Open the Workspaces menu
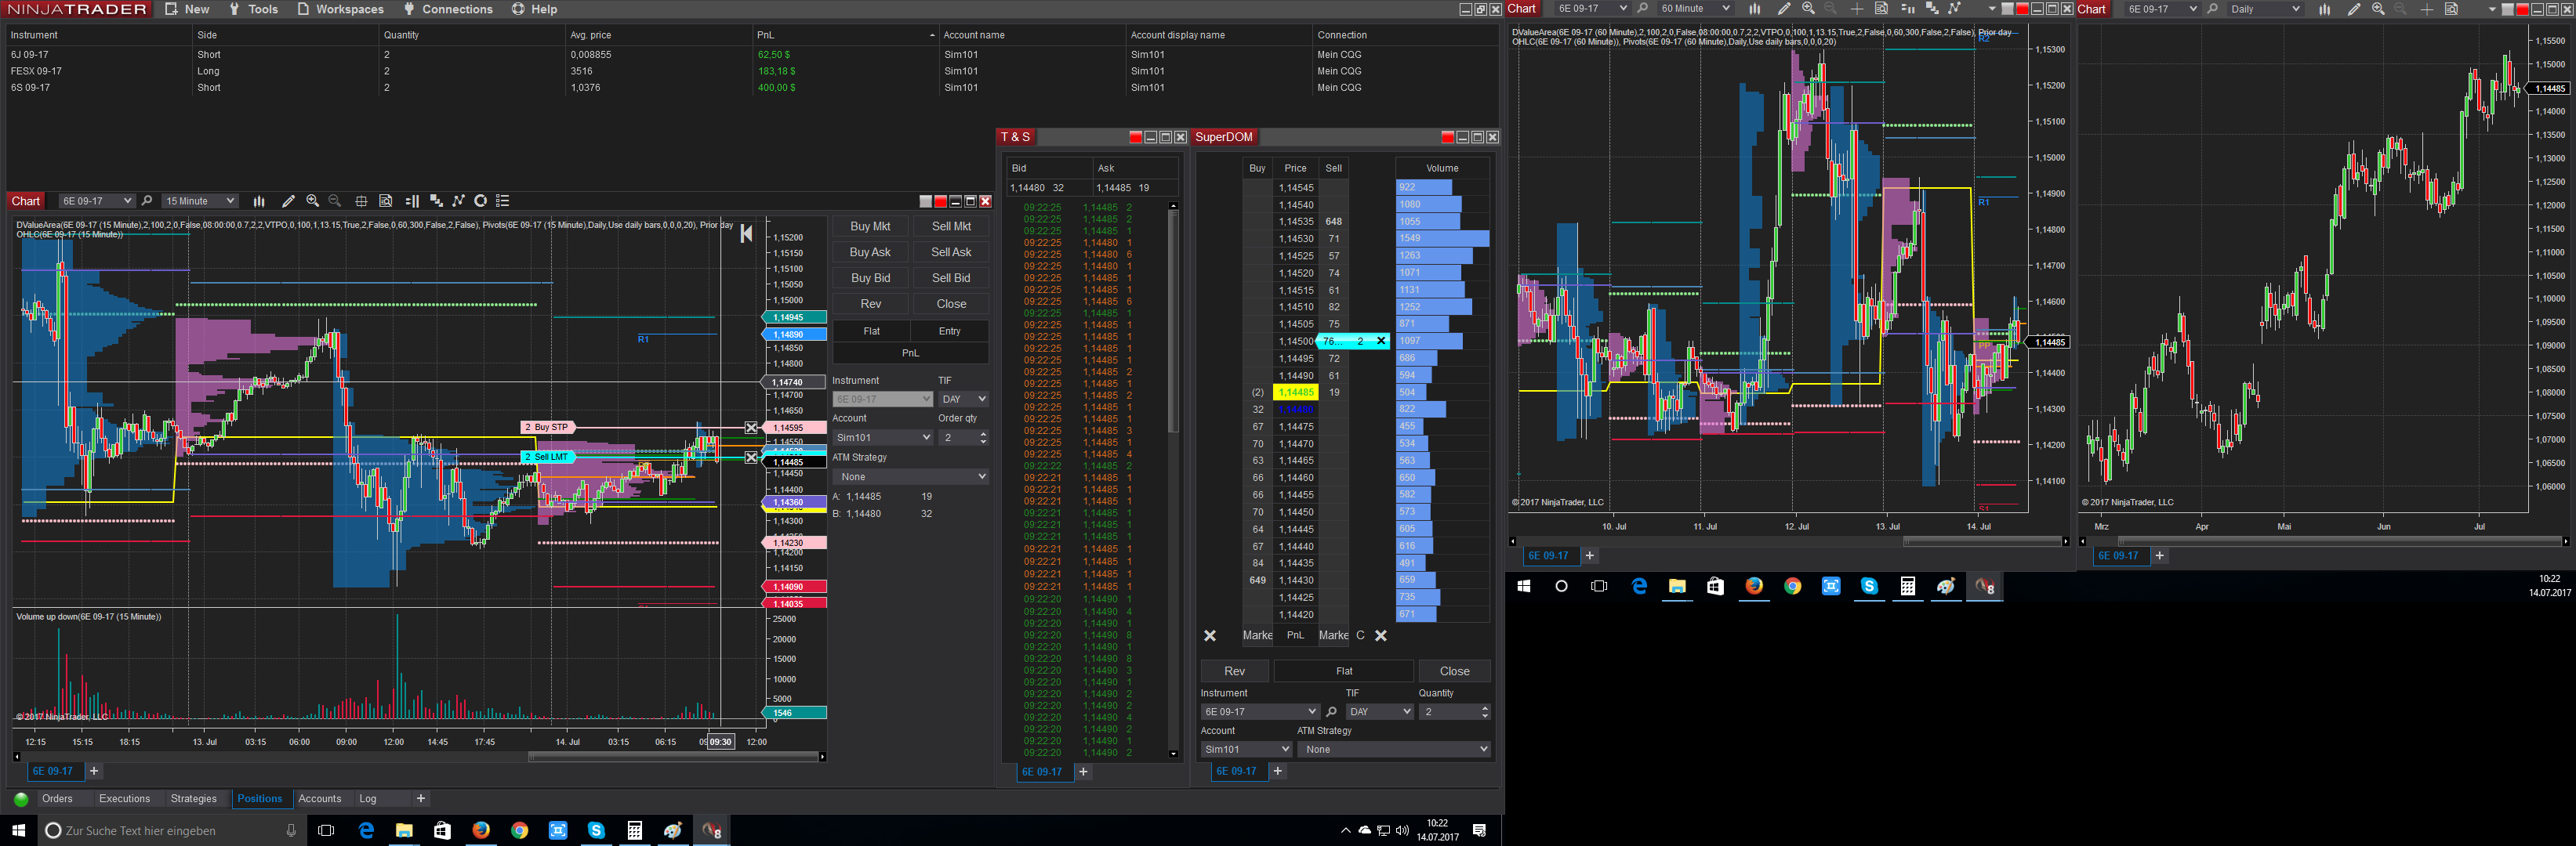This screenshot has width=2576, height=846. (x=341, y=9)
